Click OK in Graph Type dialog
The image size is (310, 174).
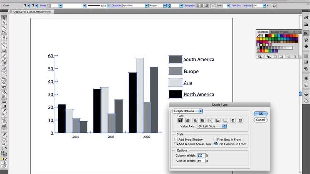261,114
